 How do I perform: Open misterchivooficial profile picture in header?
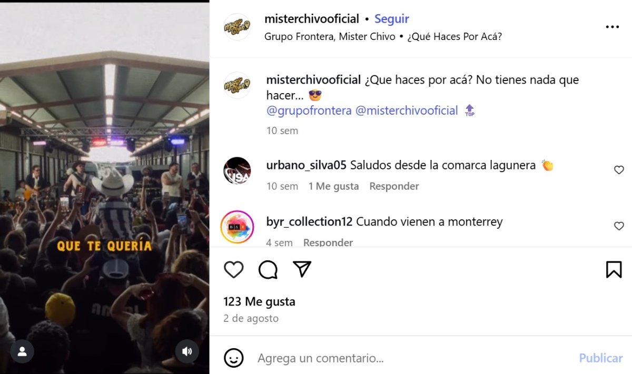(x=238, y=27)
